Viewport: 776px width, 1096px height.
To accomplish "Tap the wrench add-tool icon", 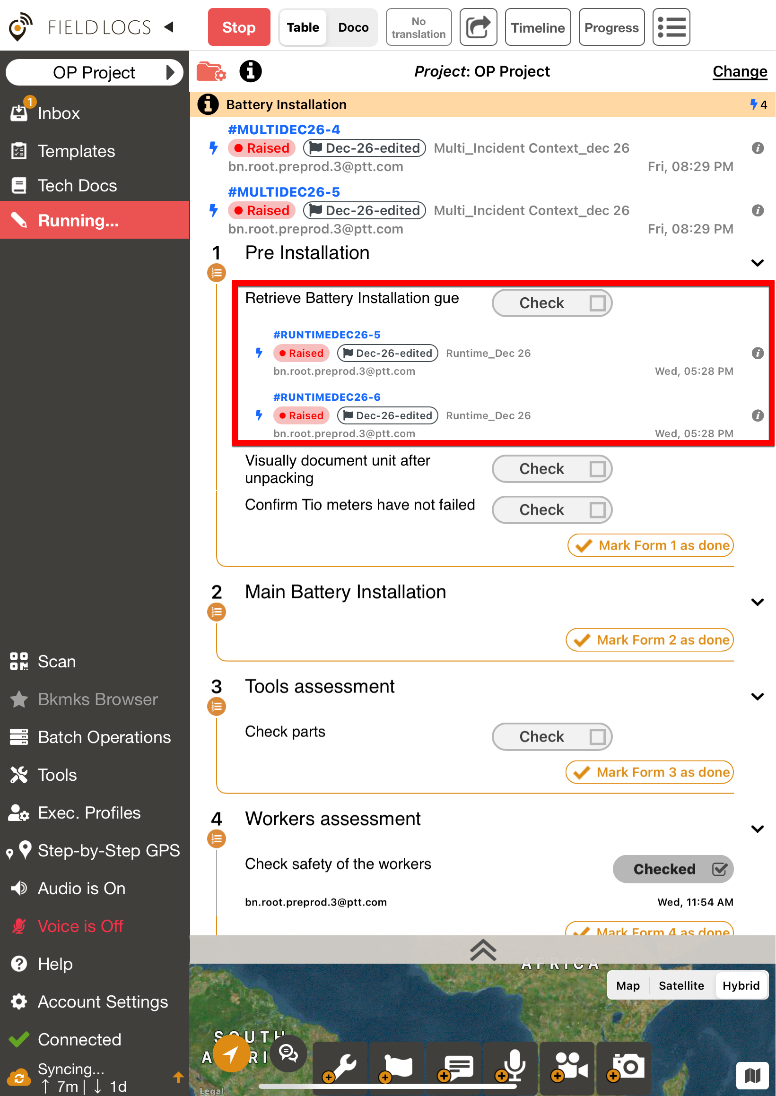I will pos(340,1065).
